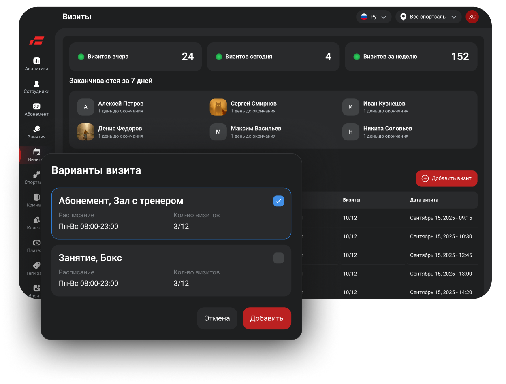Click the Добавить визит button

click(x=446, y=178)
